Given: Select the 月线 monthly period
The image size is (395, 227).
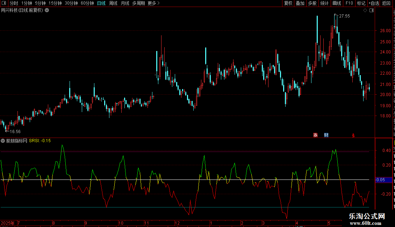Looking at the screenshot, I should (125, 3).
